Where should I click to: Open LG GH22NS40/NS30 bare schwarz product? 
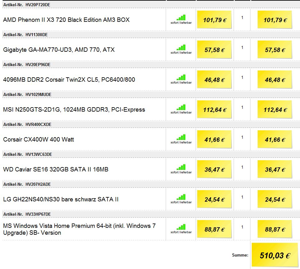(61, 199)
